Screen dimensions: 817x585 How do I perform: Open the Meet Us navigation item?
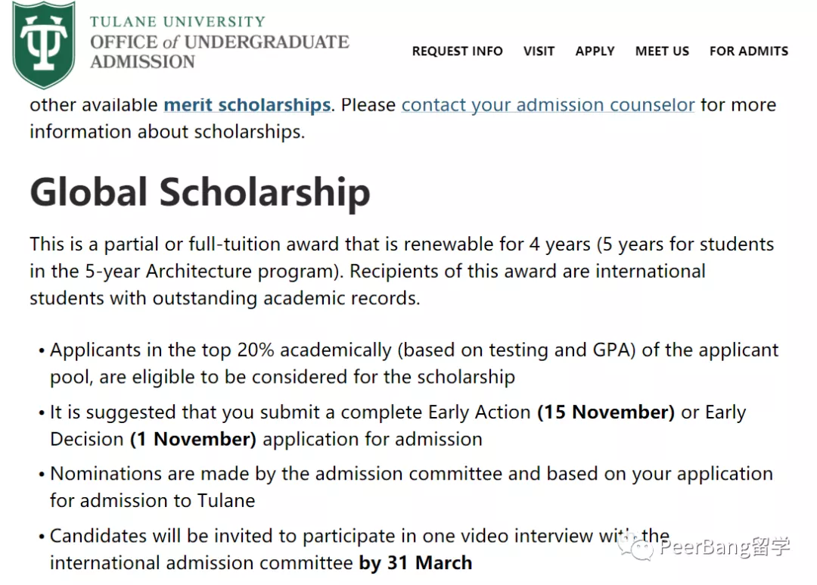coord(662,51)
